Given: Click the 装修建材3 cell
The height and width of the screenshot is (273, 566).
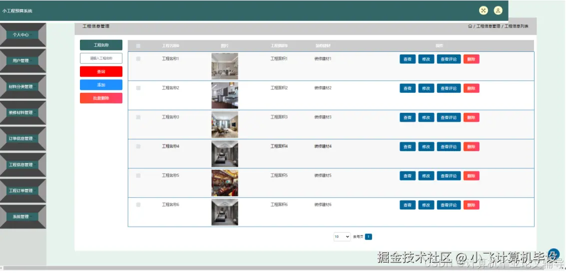Looking at the screenshot, I should pos(323,117).
